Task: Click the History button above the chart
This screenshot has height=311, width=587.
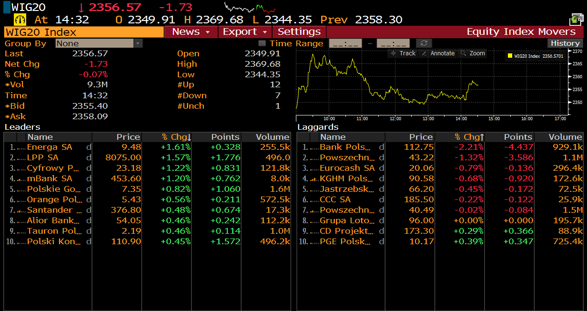Action: click(x=566, y=43)
